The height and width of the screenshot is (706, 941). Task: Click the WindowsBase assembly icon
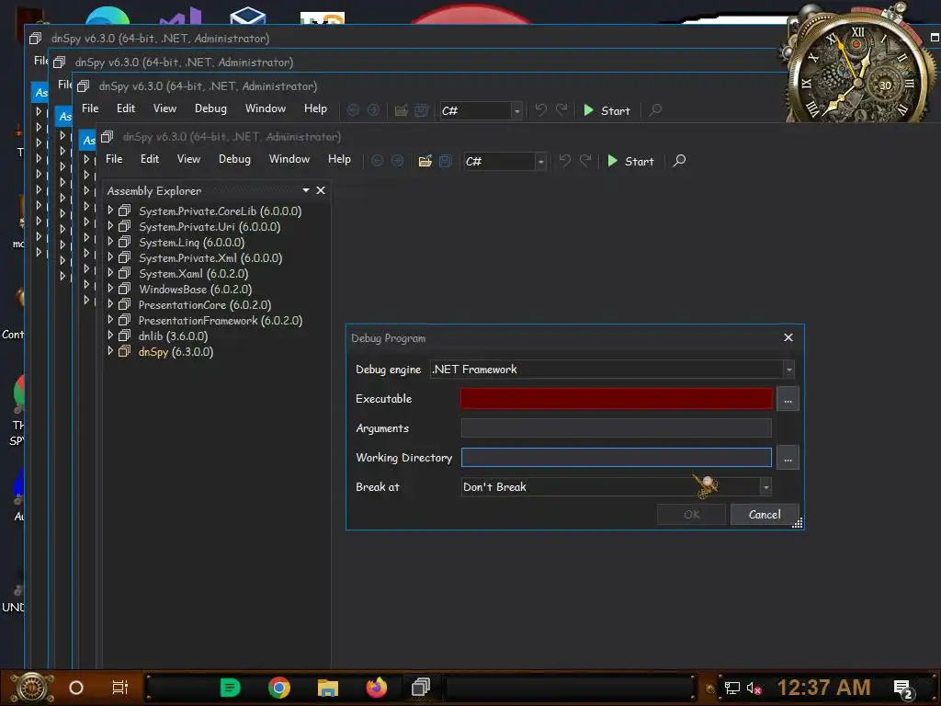click(124, 289)
